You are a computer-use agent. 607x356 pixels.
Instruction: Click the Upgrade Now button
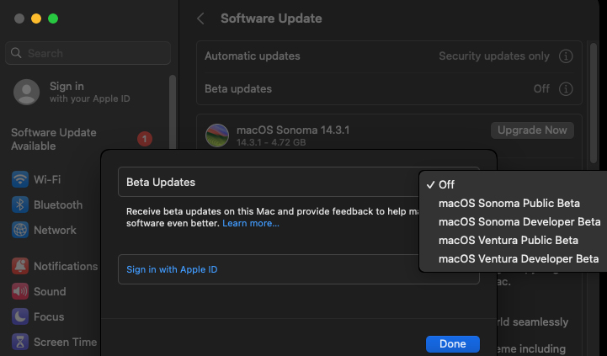coord(532,130)
